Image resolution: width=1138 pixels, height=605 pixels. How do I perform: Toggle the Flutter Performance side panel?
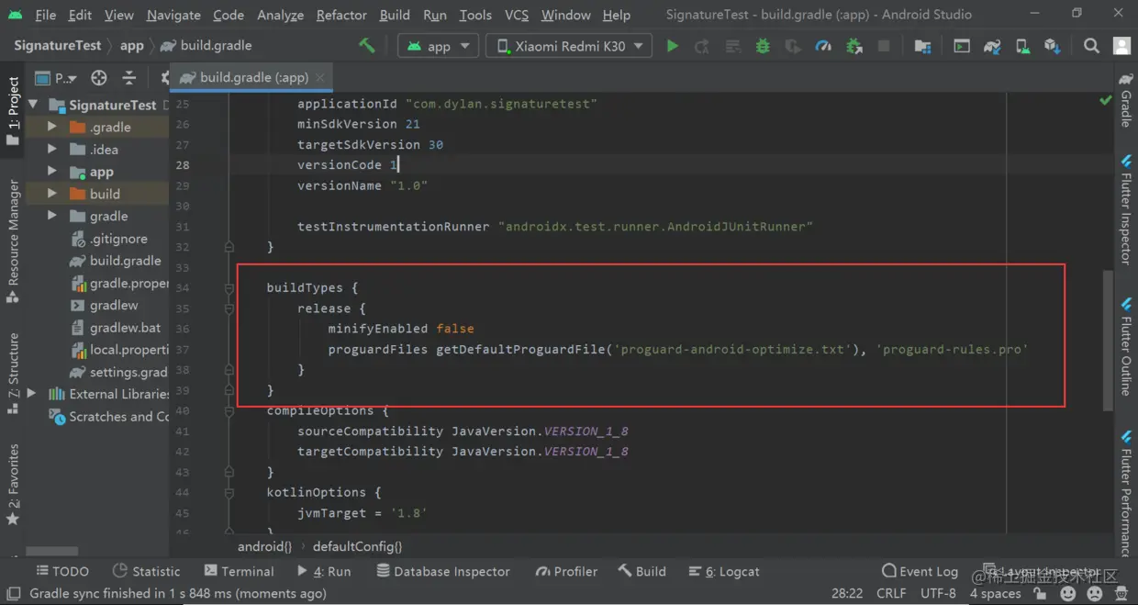1126,492
